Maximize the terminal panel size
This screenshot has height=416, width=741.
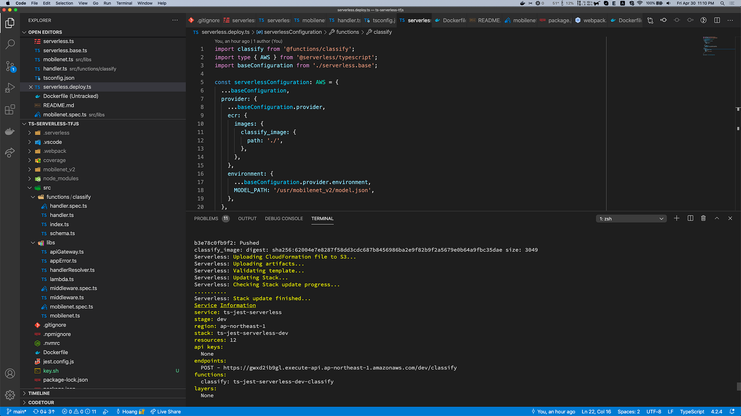pyautogui.click(x=717, y=219)
